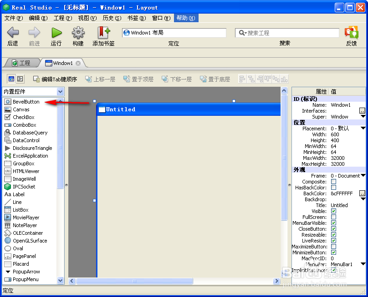Select the ImageWell control

coord(24,179)
